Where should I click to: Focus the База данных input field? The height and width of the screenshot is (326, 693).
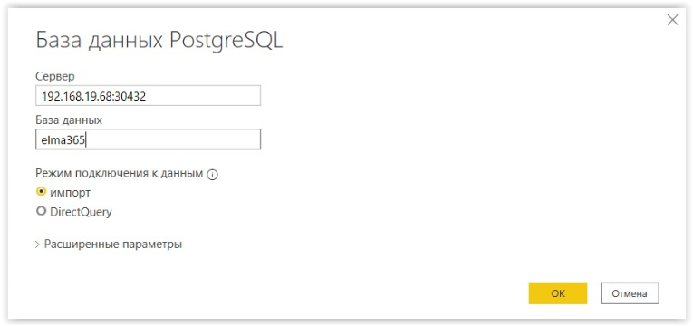click(148, 139)
